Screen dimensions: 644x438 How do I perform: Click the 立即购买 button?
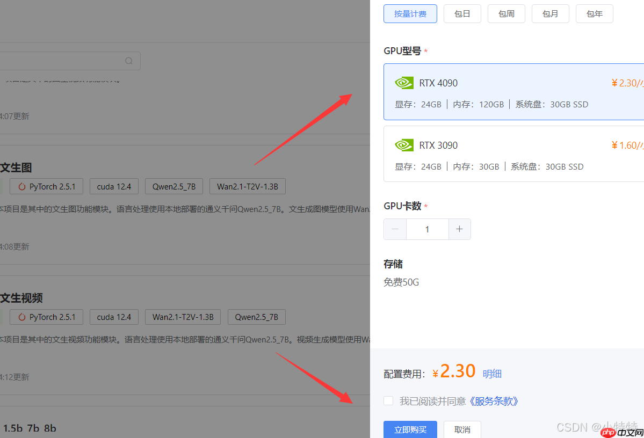pyautogui.click(x=410, y=429)
